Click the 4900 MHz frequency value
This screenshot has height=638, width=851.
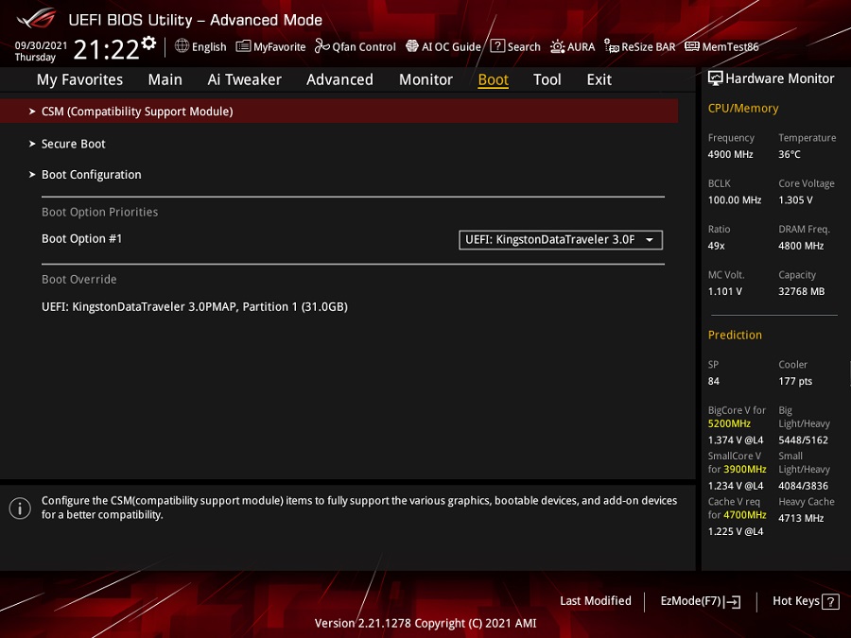tap(730, 155)
